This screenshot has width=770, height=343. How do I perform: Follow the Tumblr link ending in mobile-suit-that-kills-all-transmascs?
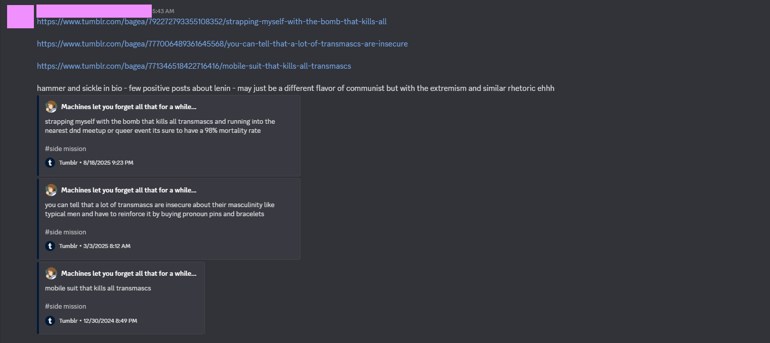coord(194,66)
